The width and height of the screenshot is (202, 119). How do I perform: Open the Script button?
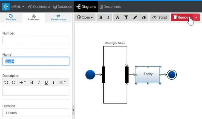click(x=159, y=17)
